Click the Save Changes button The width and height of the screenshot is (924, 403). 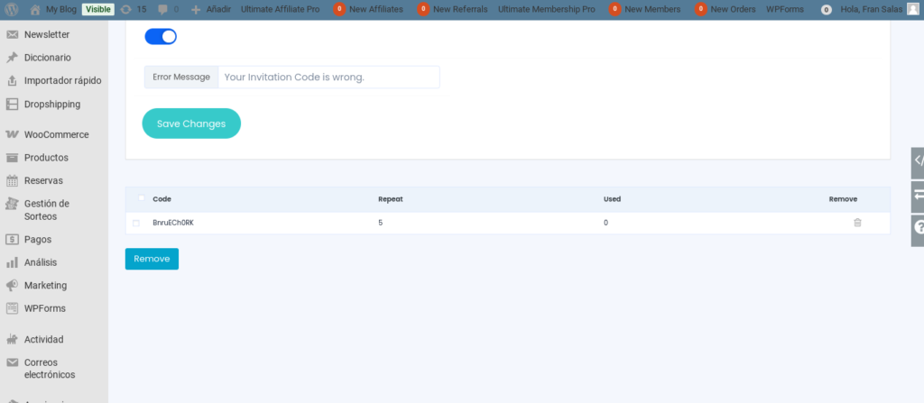(191, 124)
